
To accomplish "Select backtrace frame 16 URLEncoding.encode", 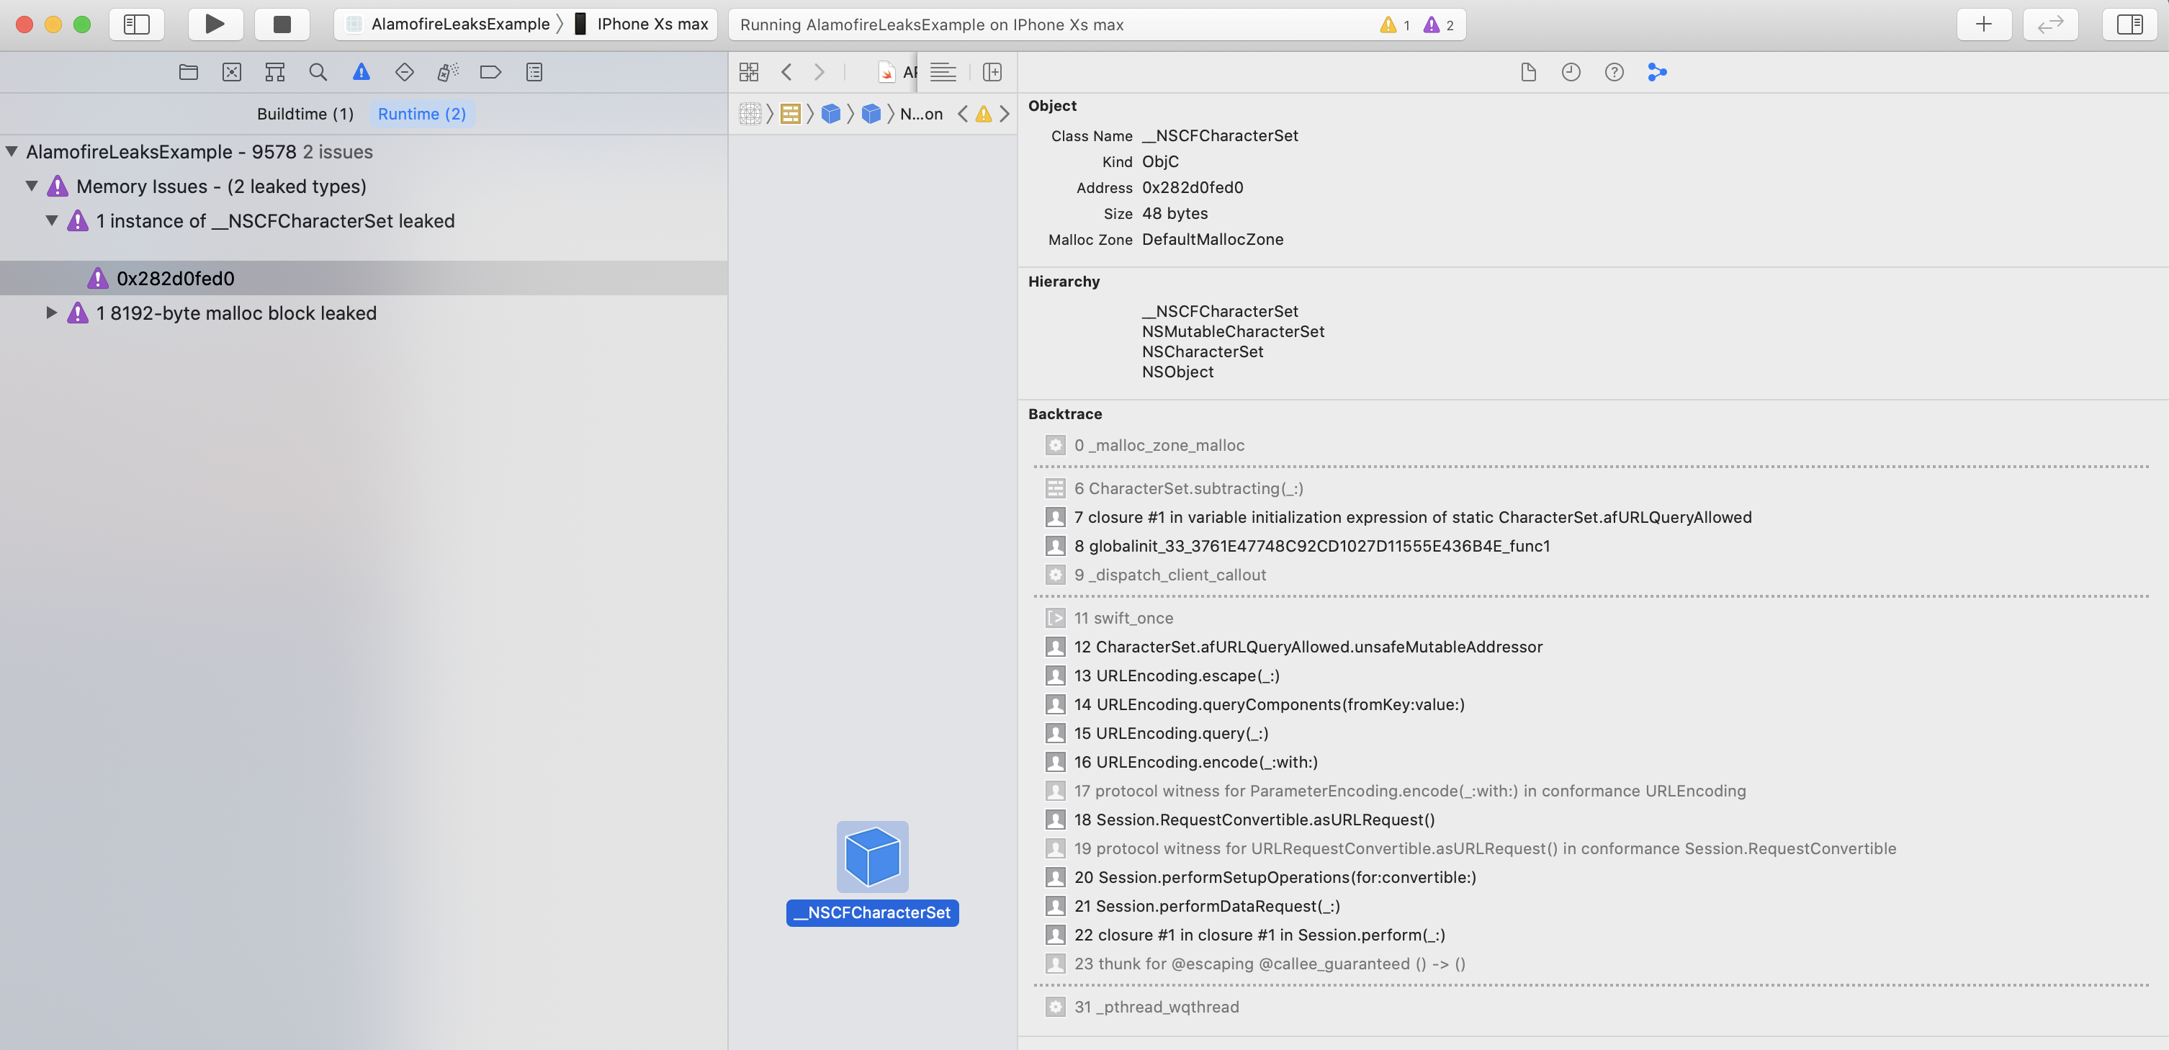I will click(x=1195, y=762).
